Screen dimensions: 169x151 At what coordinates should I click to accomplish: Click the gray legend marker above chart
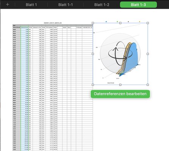click(x=128, y=22)
